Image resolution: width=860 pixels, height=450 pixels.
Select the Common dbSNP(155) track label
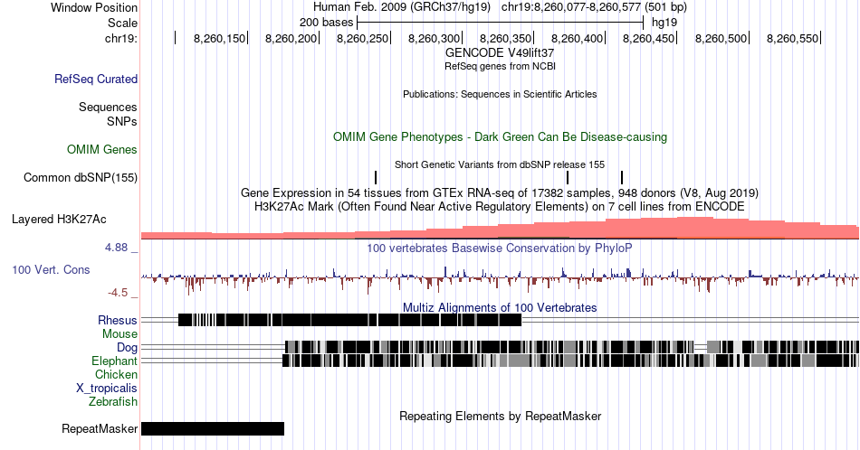click(x=81, y=177)
